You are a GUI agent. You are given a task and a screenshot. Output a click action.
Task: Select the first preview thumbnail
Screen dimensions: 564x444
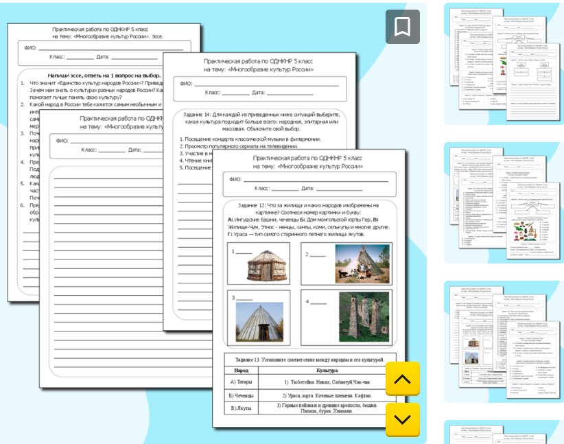click(x=504, y=64)
